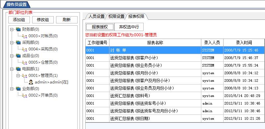Click the 录入人员 column header

pos(212,43)
